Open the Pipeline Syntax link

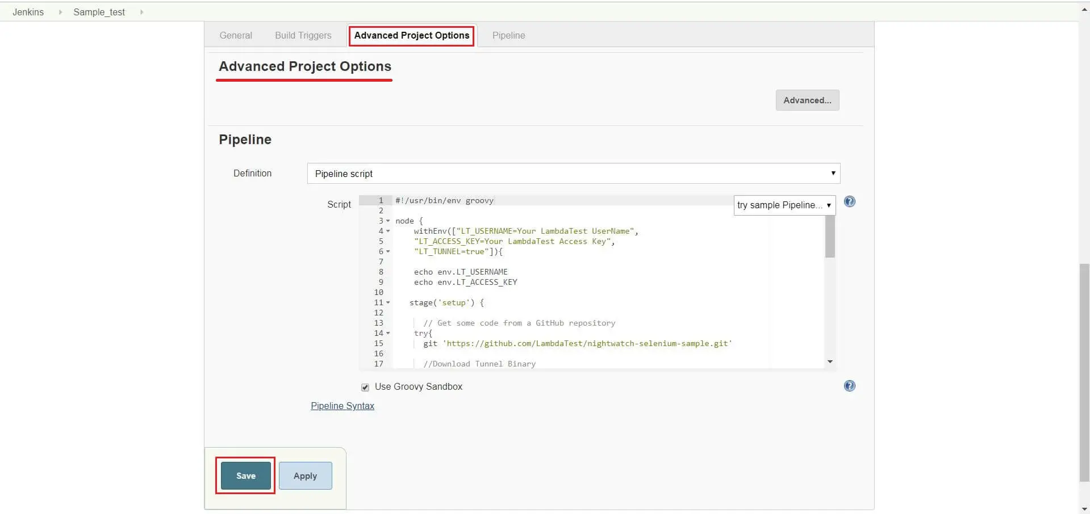pyautogui.click(x=342, y=406)
